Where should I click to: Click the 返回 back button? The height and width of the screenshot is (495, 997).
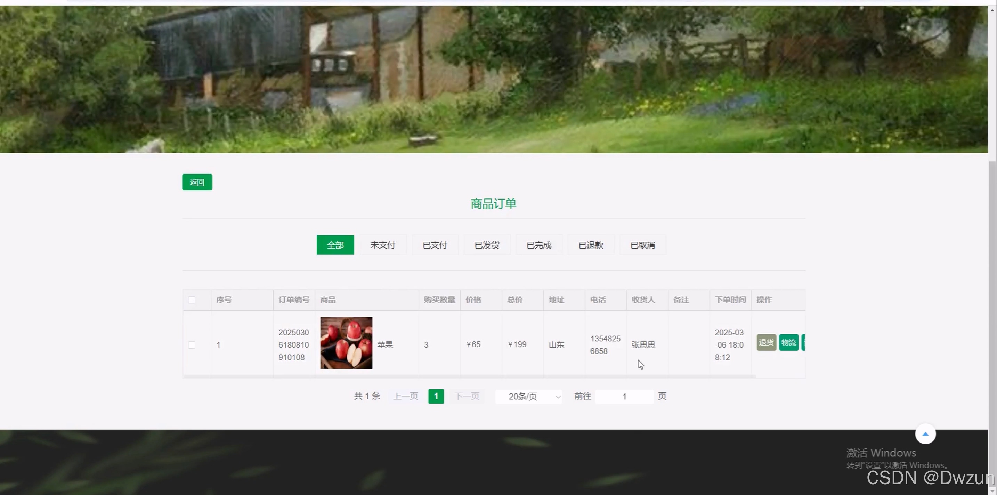[197, 182]
